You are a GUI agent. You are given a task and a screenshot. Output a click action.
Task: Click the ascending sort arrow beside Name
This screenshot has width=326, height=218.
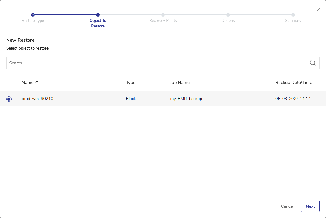point(37,83)
